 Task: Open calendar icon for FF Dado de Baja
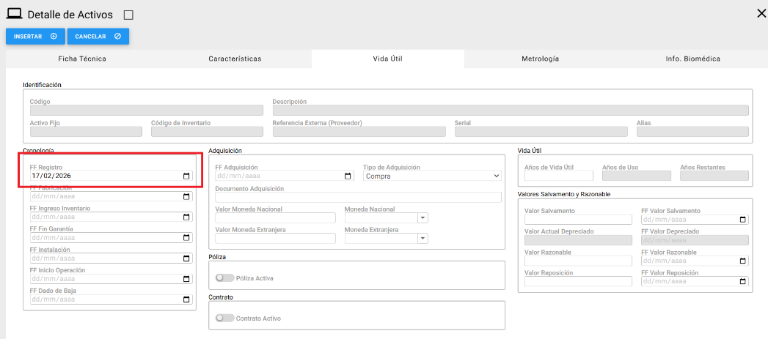[186, 299]
